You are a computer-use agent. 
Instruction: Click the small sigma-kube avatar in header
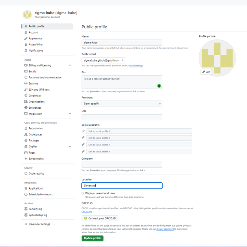pos(27,15)
